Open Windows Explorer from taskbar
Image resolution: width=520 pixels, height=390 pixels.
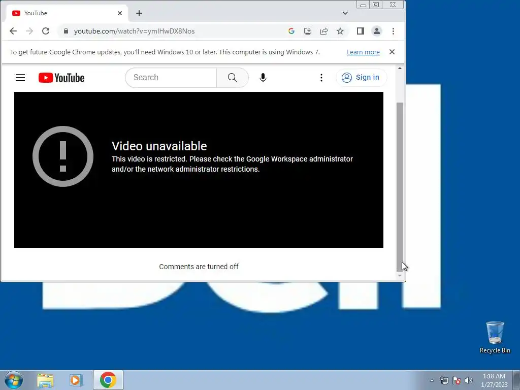[x=45, y=380]
